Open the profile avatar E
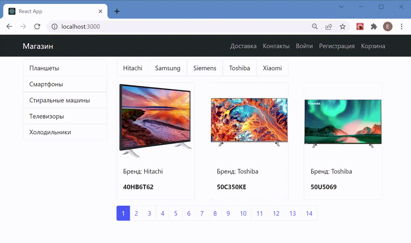The image size is (411, 243). [x=388, y=27]
